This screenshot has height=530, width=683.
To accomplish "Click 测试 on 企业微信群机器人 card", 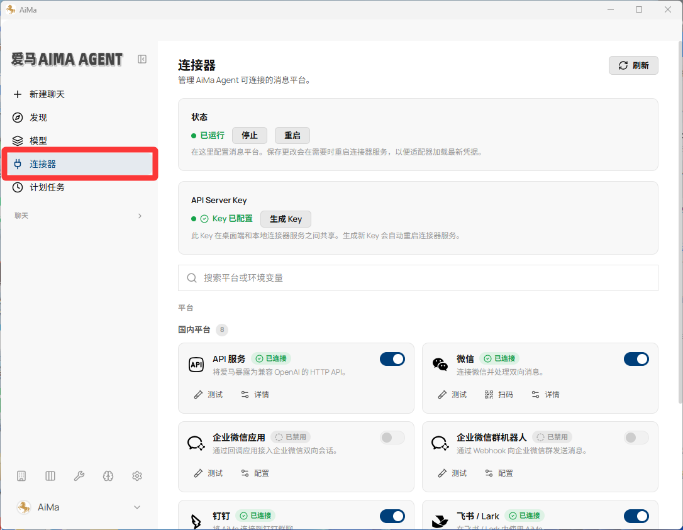I will 452,473.
